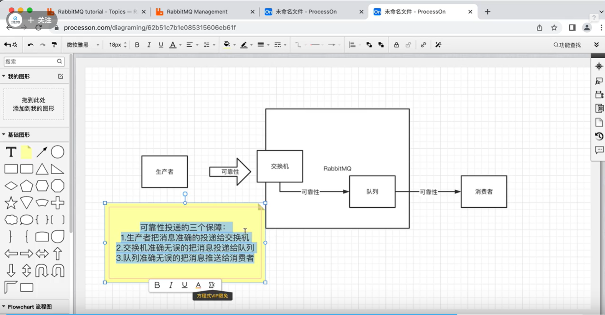Open the page settings icon on right sidebar
This screenshot has height=315, width=605.
(599, 122)
